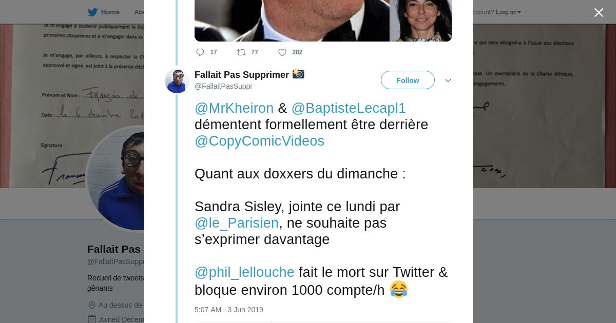
Task: Click the Fallait Pas Supprimer tweet avatar
Action: click(x=177, y=80)
